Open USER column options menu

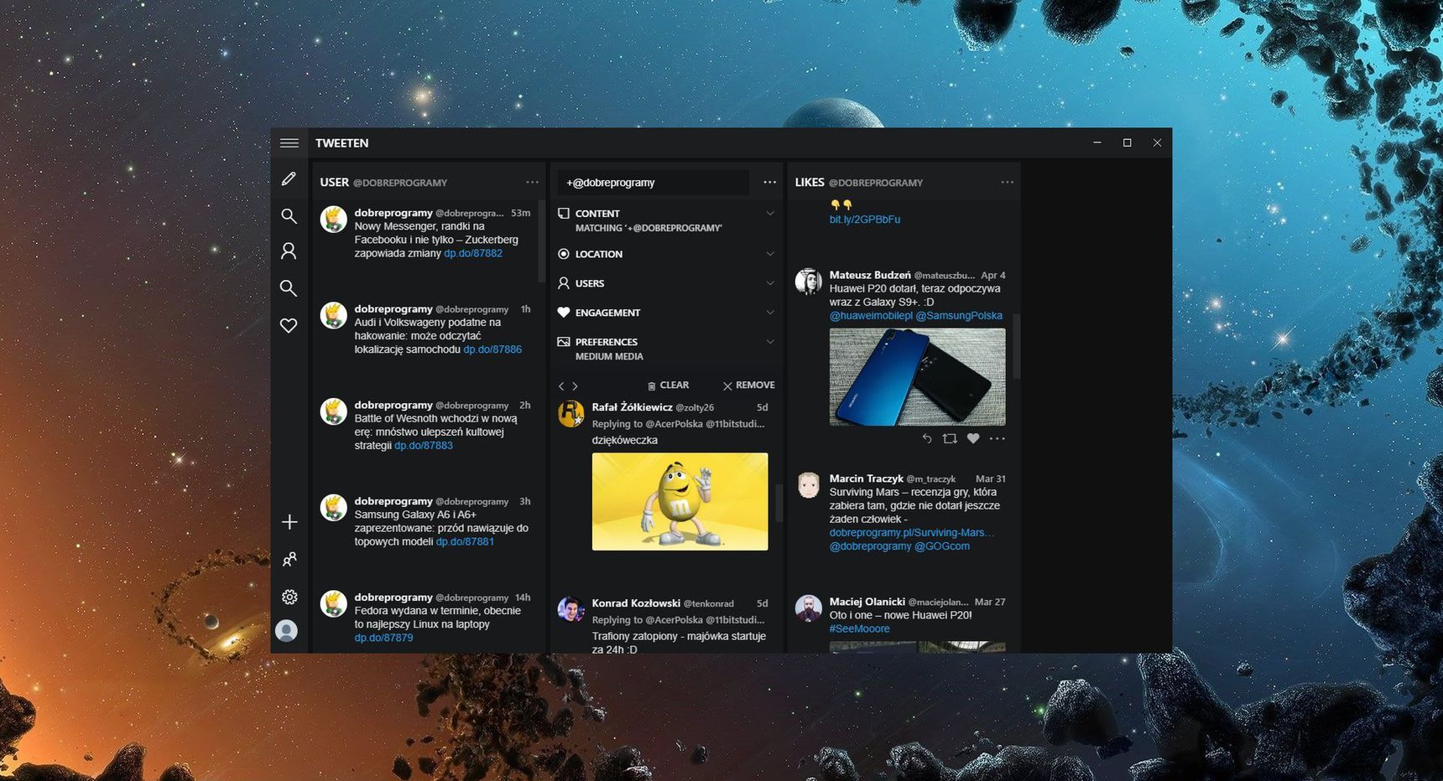(533, 182)
